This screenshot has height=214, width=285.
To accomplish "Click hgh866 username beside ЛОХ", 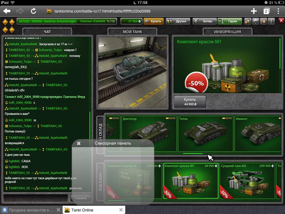I will [14, 167].
